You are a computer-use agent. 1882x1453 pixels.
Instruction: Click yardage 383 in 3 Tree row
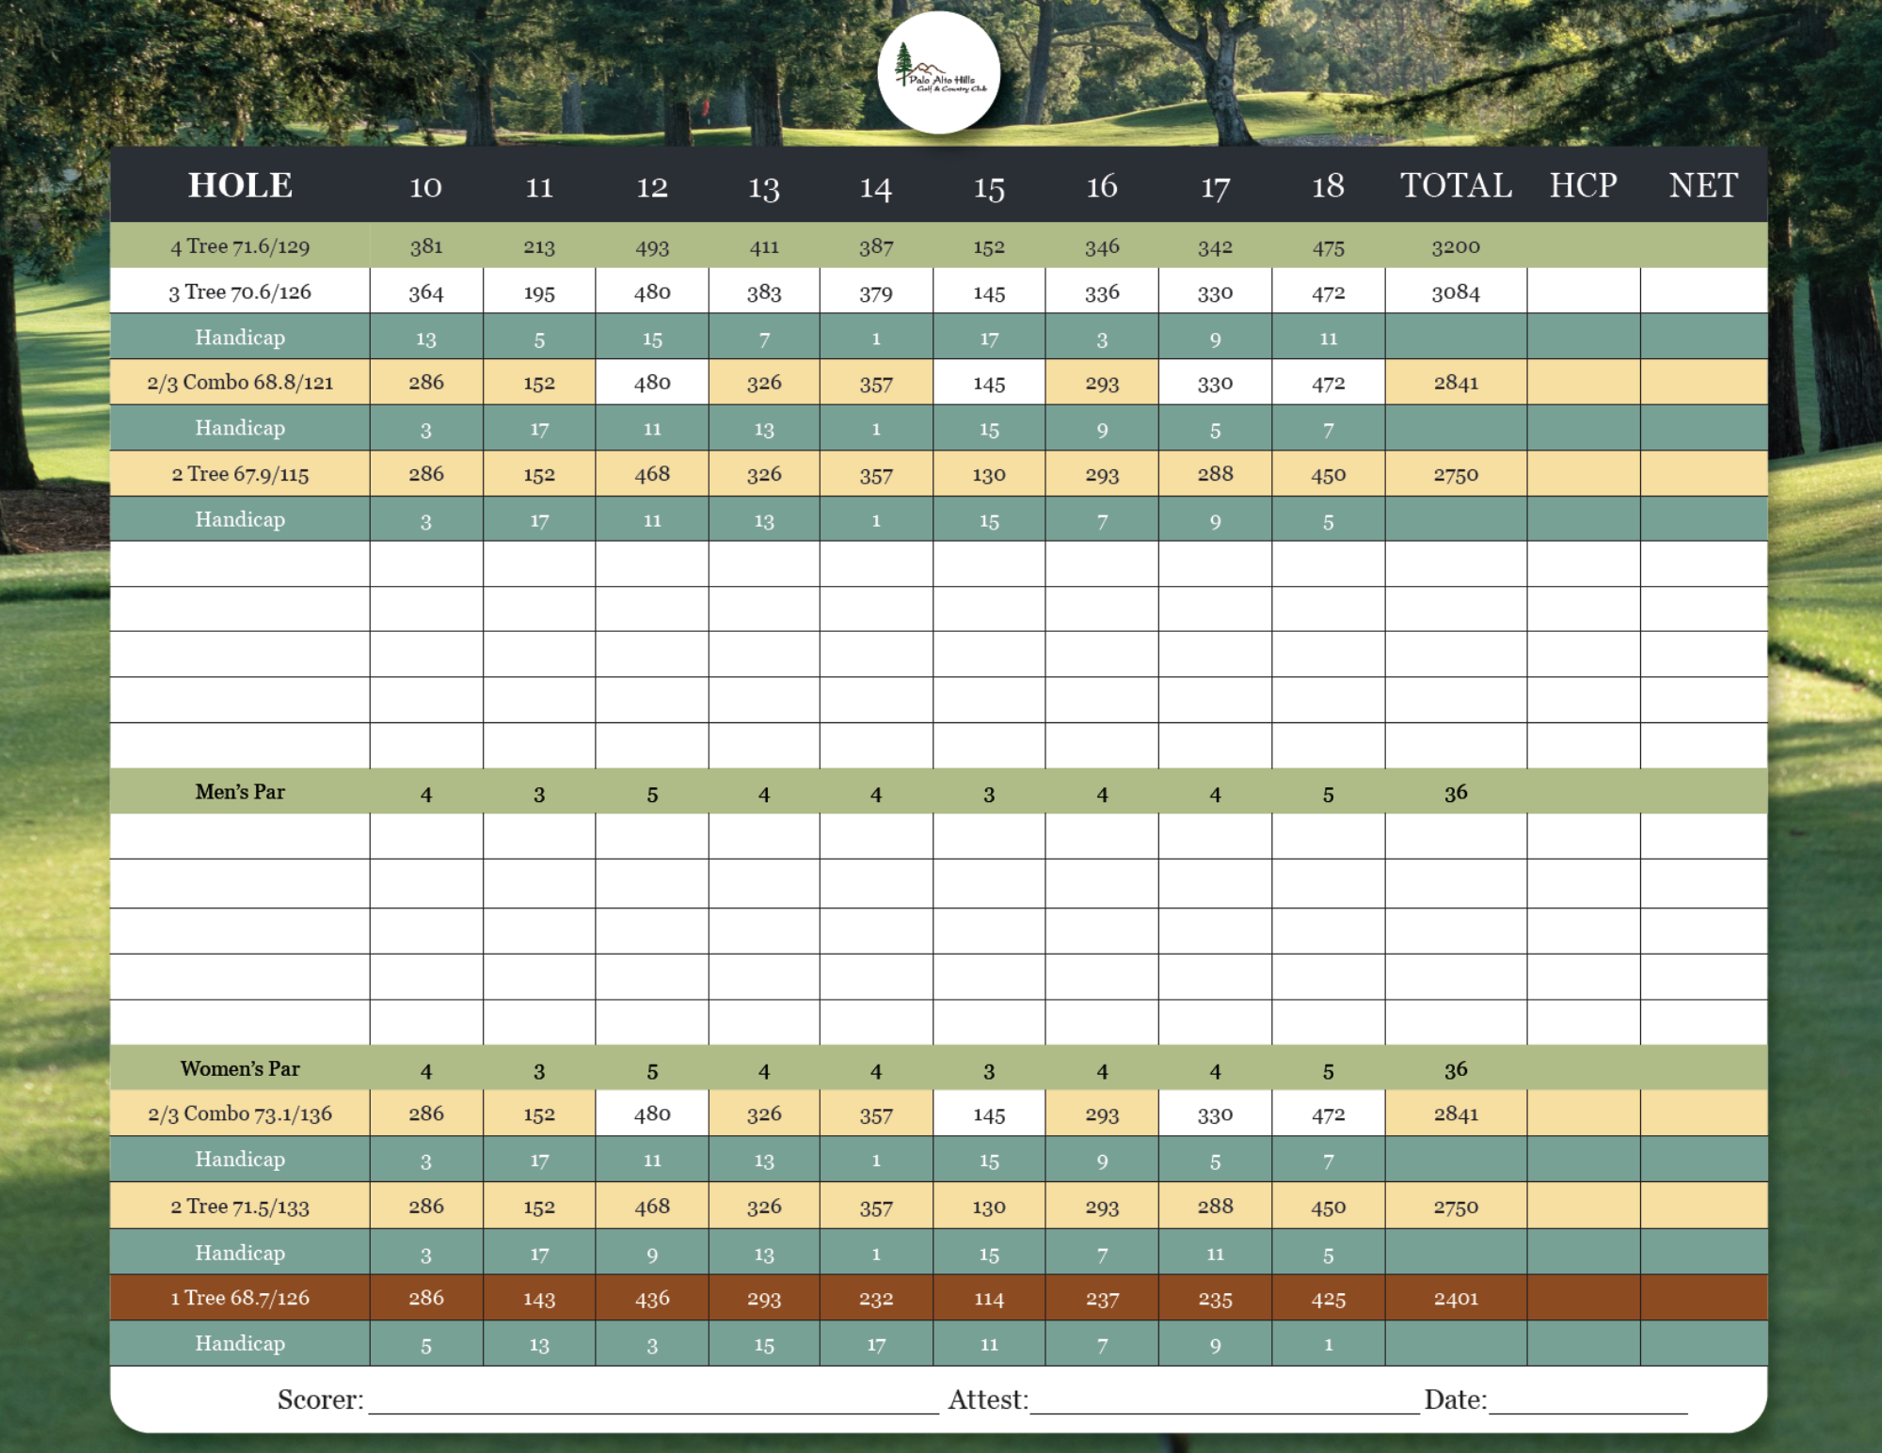click(x=764, y=292)
